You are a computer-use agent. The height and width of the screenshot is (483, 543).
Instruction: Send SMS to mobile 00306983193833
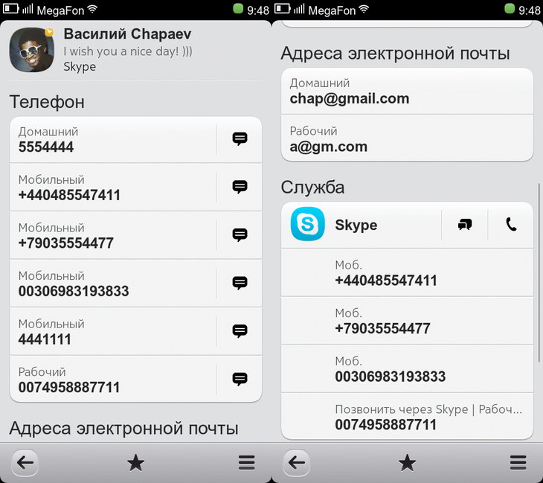tap(240, 283)
